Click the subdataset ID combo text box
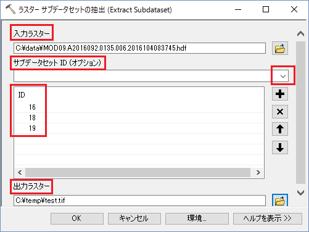The height and width of the screenshot is (232, 309). pyautogui.click(x=146, y=77)
